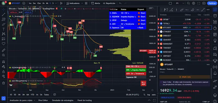
Task: Toggle lock all drawing tools
Action: pos(4,71)
